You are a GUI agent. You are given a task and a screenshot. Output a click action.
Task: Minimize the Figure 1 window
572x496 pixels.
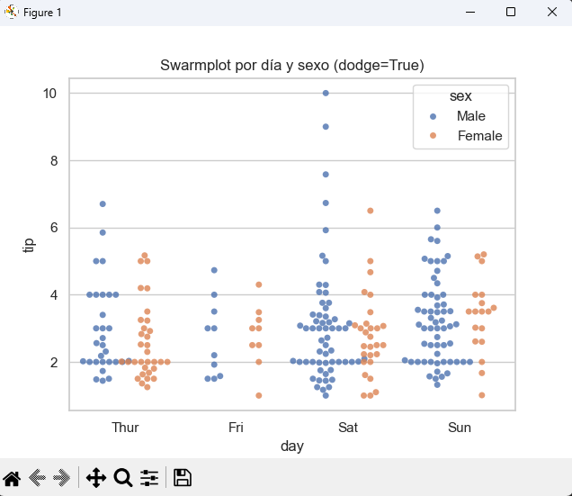point(469,13)
